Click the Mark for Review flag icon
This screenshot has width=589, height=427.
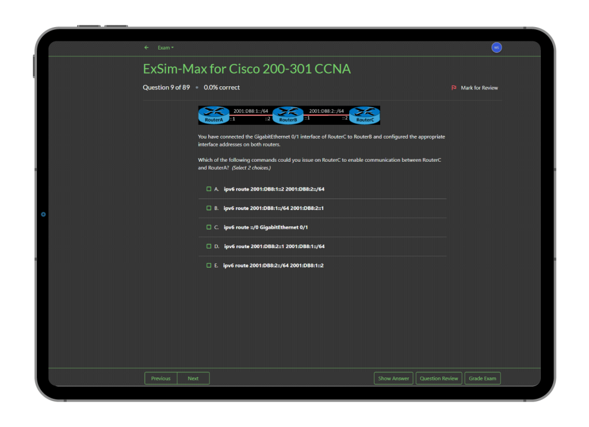pyautogui.click(x=454, y=88)
